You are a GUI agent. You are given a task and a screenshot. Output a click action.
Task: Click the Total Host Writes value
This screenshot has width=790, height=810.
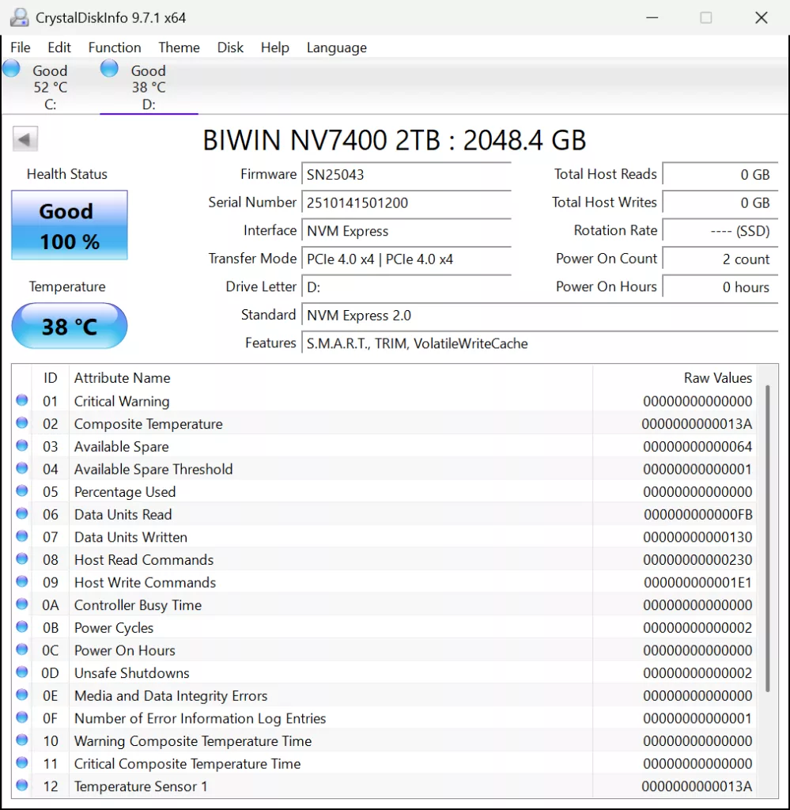(x=720, y=202)
